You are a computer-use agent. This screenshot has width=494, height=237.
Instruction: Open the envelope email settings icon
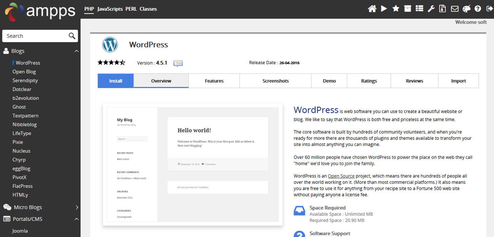coord(454,9)
